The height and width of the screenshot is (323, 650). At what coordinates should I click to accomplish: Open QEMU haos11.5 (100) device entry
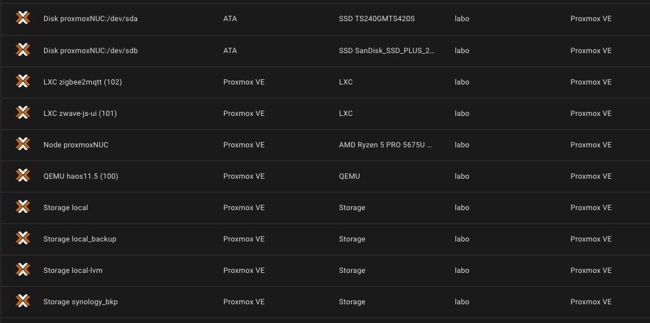tap(81, 176)
